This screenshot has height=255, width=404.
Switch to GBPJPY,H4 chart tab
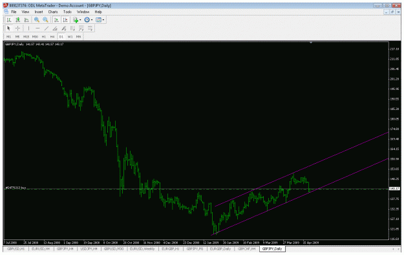[65, 249]
